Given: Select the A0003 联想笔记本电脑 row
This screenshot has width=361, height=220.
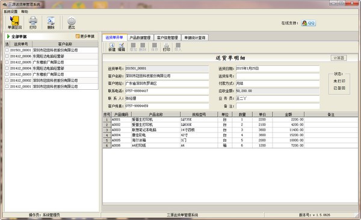Looking at the screenshot, I should click(230, 130).
